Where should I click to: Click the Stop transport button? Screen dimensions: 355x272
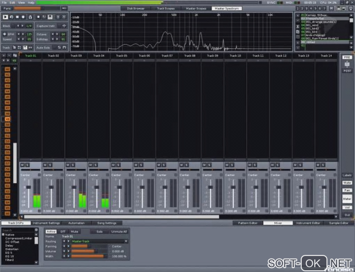pos(17,17)
